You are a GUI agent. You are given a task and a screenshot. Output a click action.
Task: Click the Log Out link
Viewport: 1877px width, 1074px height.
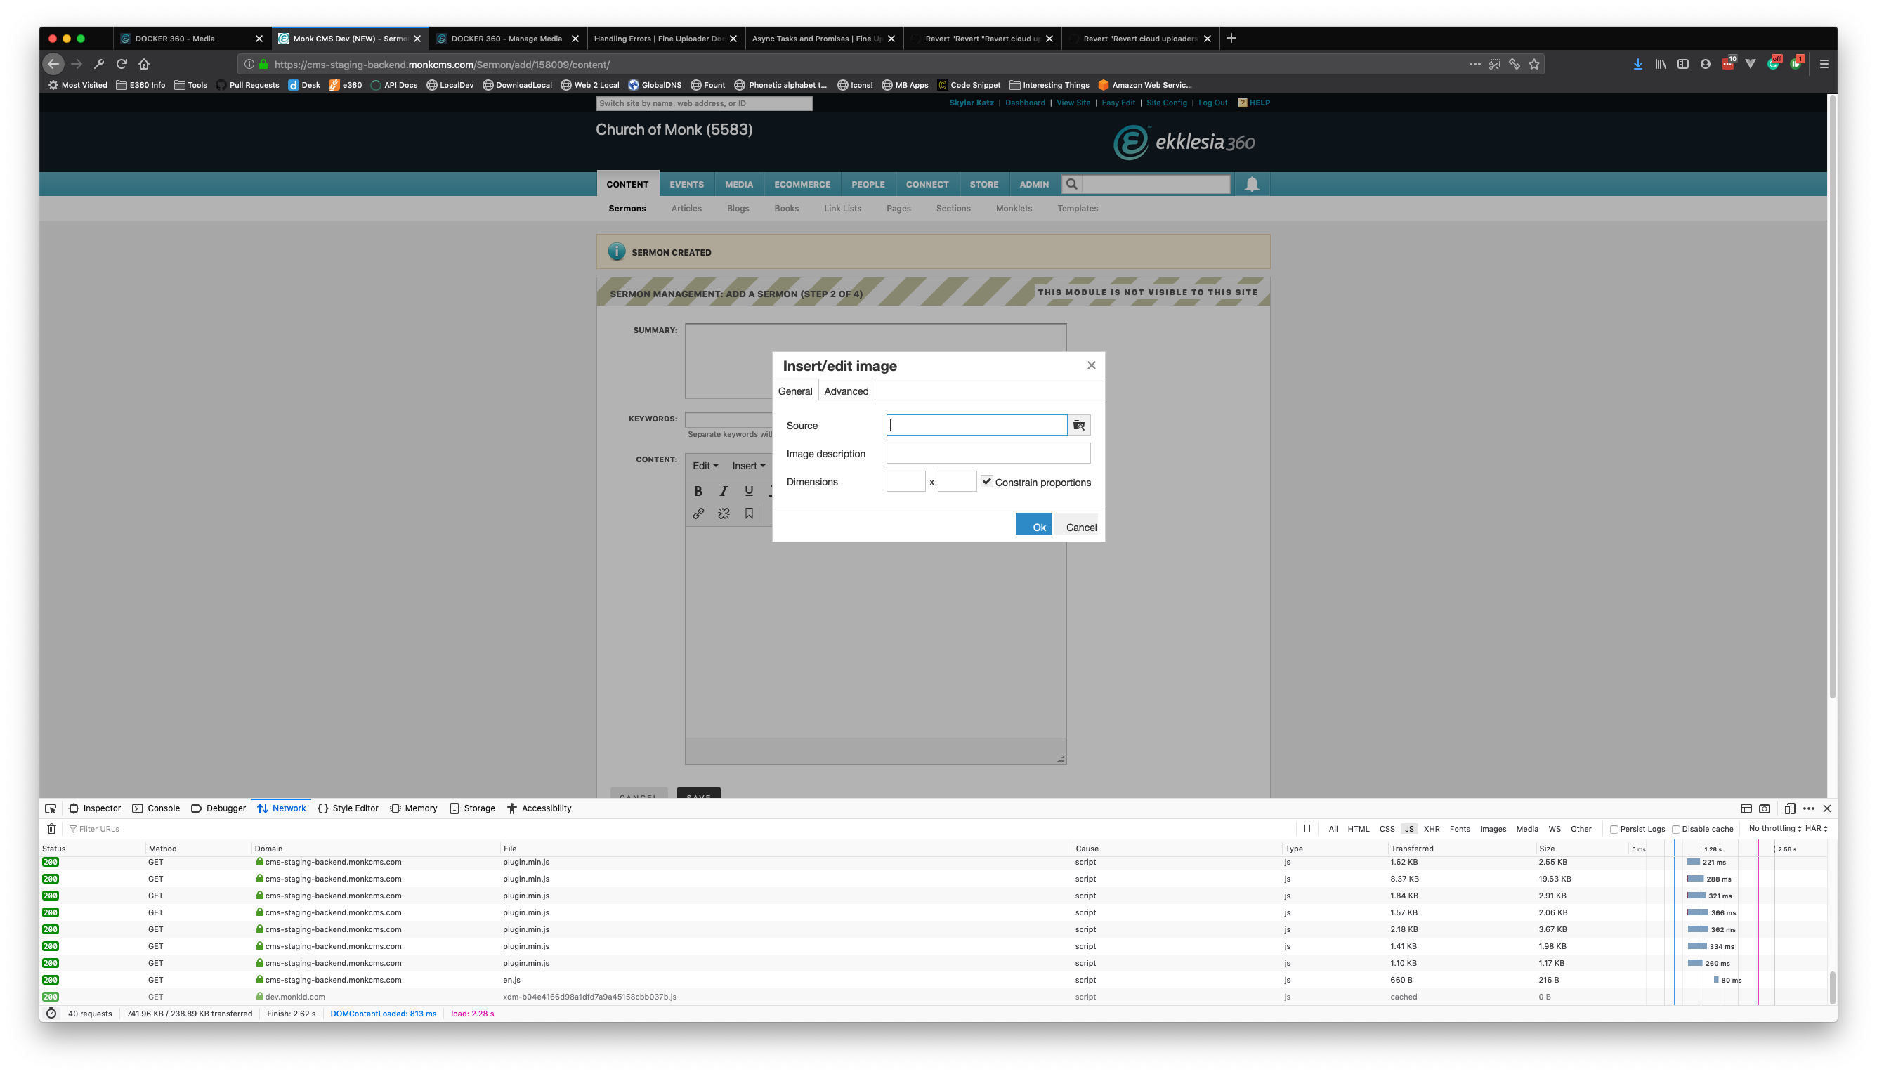coord(1212,103)
